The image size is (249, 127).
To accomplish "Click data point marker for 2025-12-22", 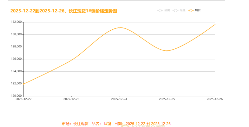I will [x=24, y=84].
